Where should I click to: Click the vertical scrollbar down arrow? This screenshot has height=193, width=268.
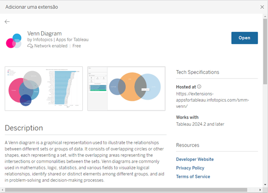pyautogui.click(x=265, y=184)
